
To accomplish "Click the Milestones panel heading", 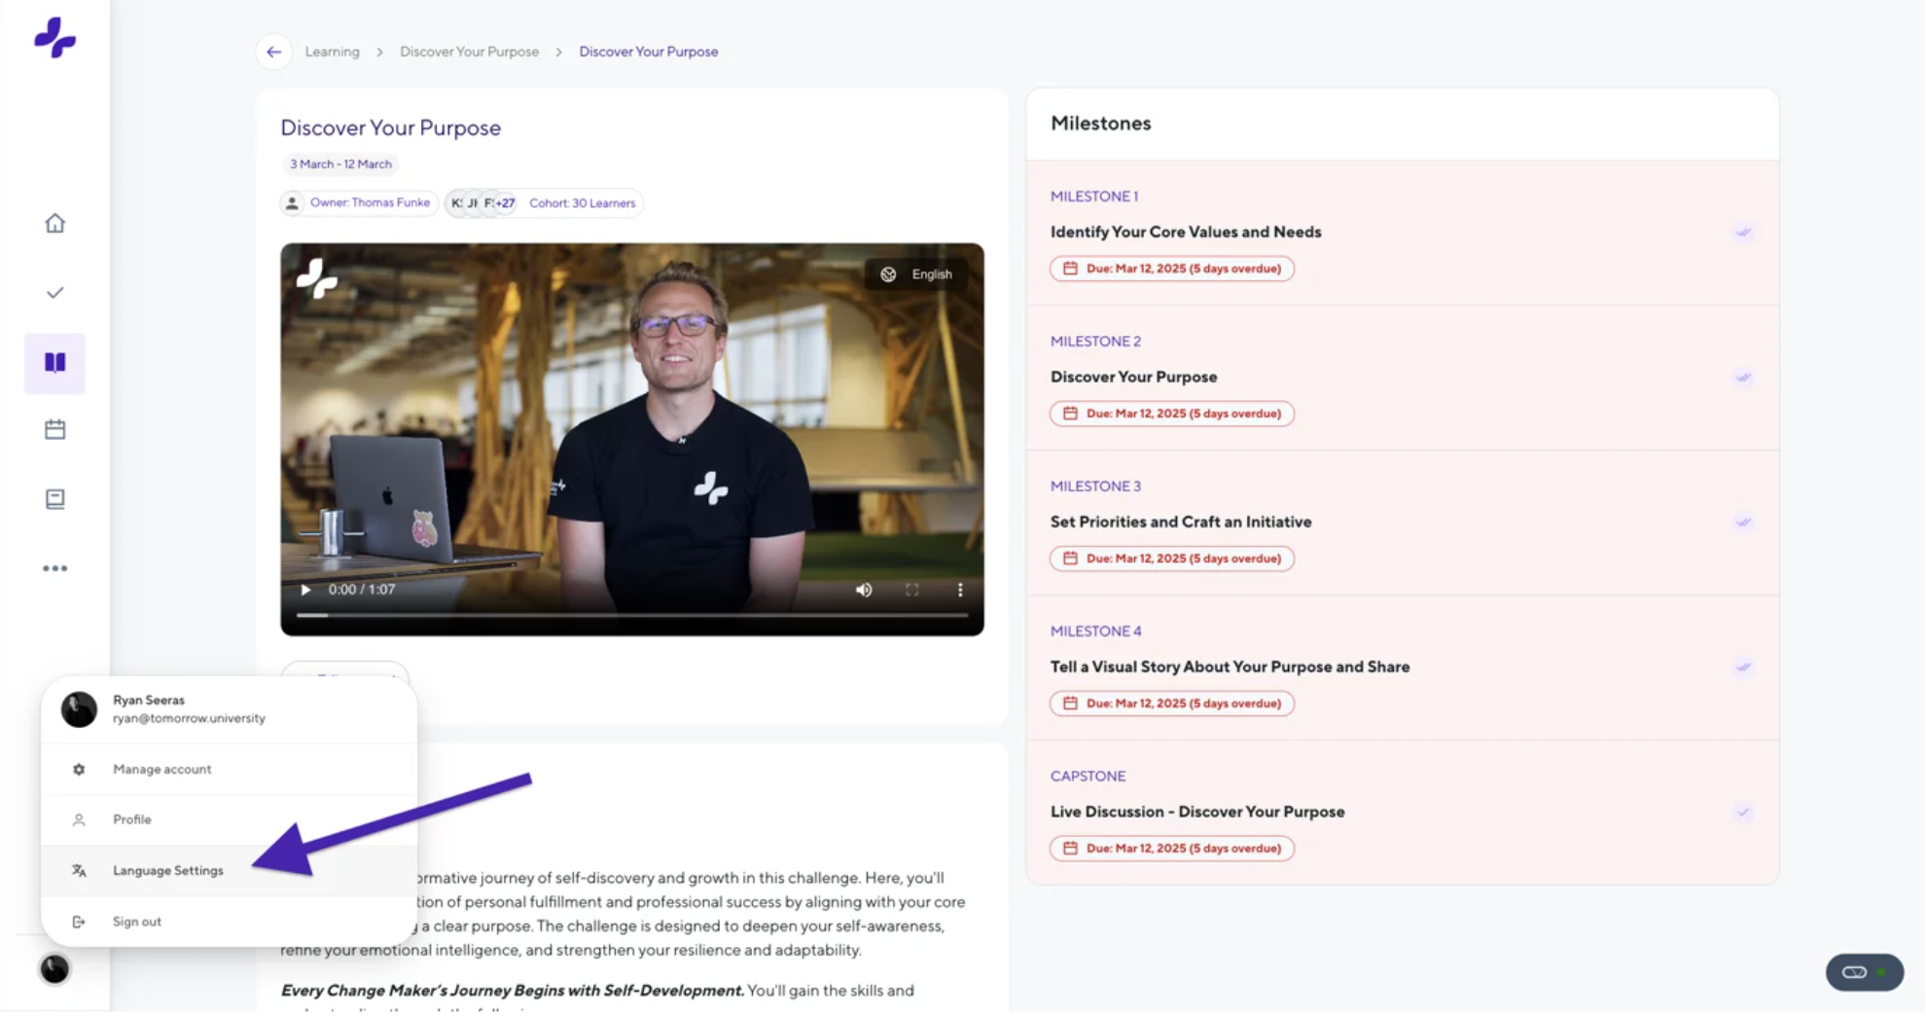I will [1101, 124].
